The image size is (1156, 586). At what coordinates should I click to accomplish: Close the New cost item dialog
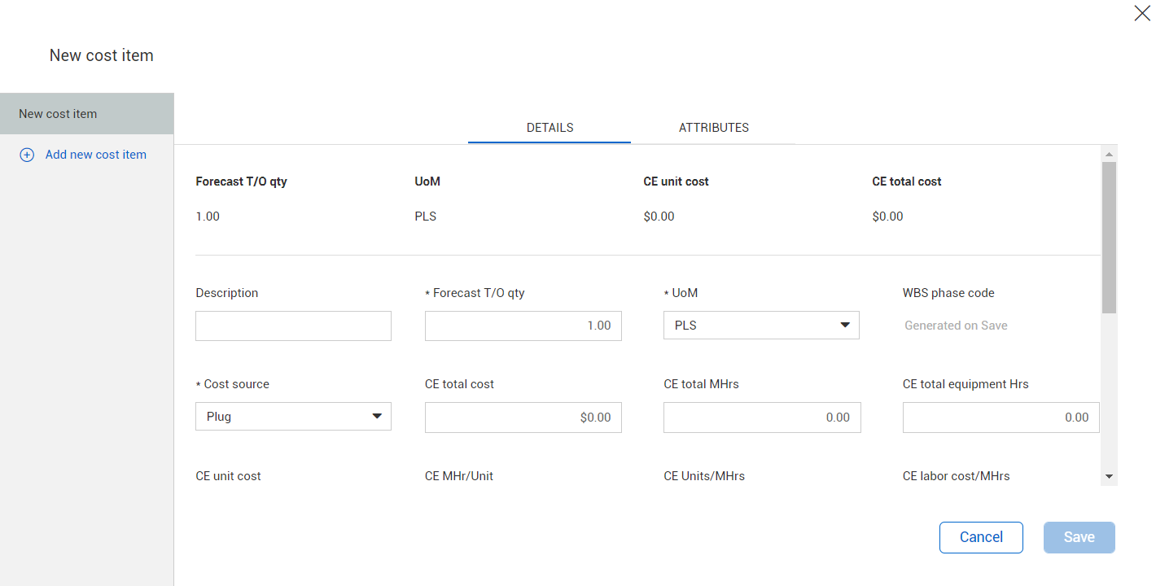(1141, 13)
